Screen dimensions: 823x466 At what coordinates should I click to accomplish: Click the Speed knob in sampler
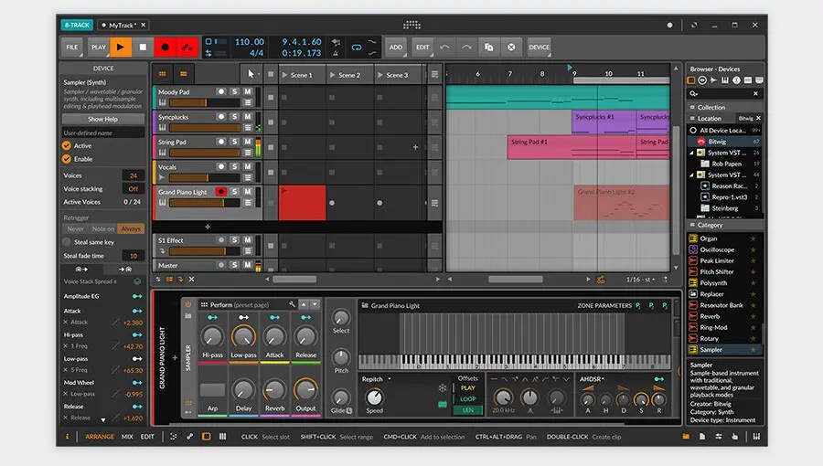(374, 397)
